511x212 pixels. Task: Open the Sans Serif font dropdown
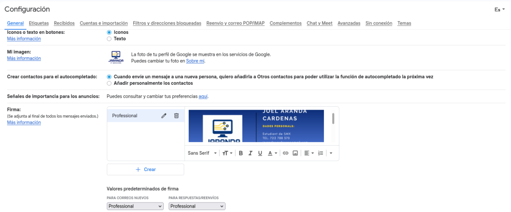(x=202, y=153)
